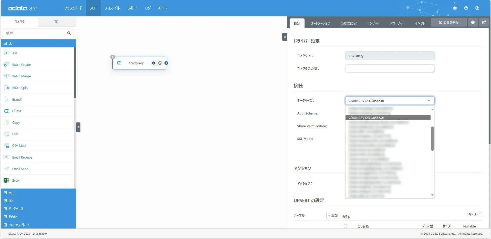
Task: Select the Branch connector icon
Action: pyautogui.click(x=6, y=99)
